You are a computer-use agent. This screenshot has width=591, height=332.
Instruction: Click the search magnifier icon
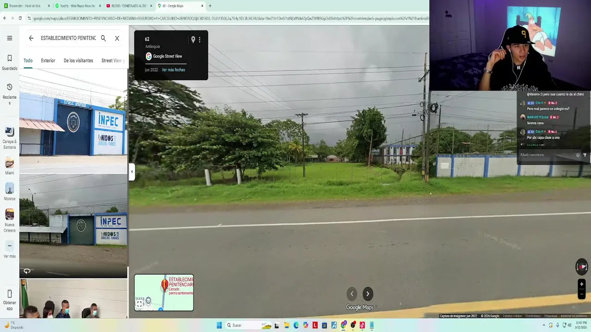[103, 38]
